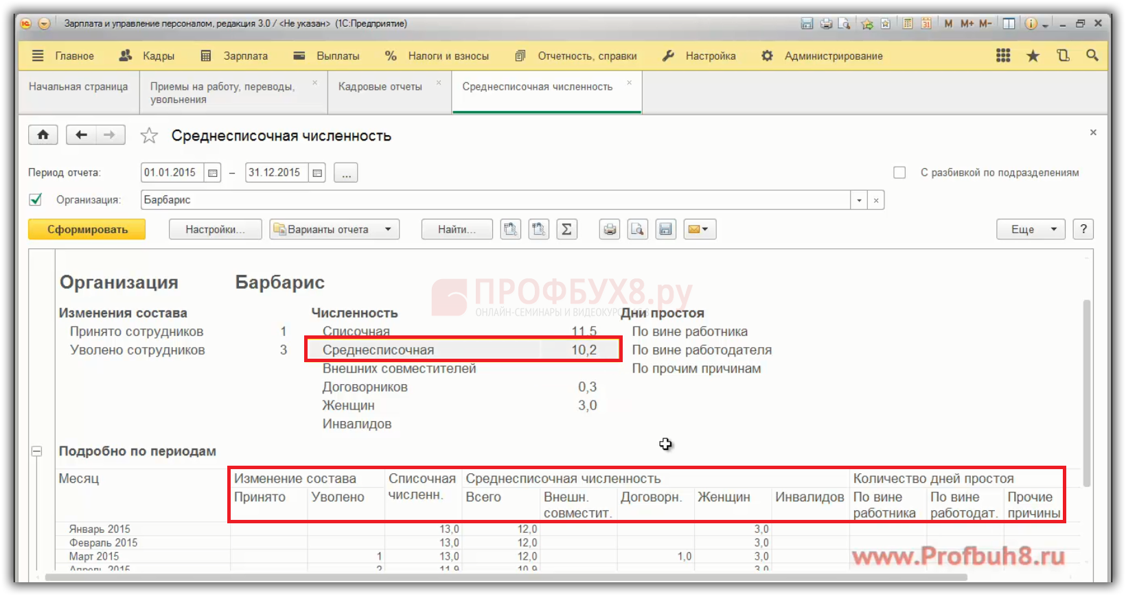The image size is (1126, 596).
Task: Open the start date calendar picker
Action: pos(213,173)
